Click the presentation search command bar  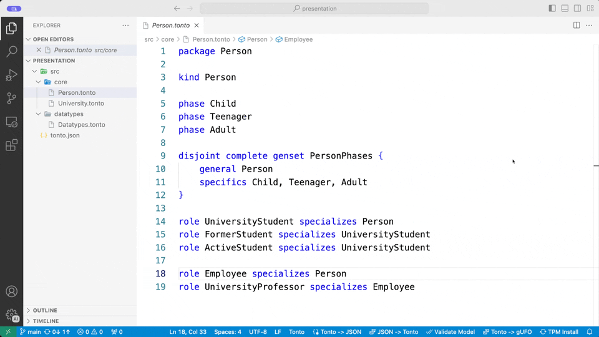[314, 8]
